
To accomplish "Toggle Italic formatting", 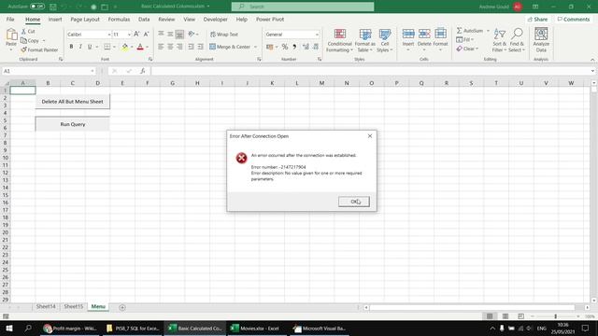I will point(80,47).
